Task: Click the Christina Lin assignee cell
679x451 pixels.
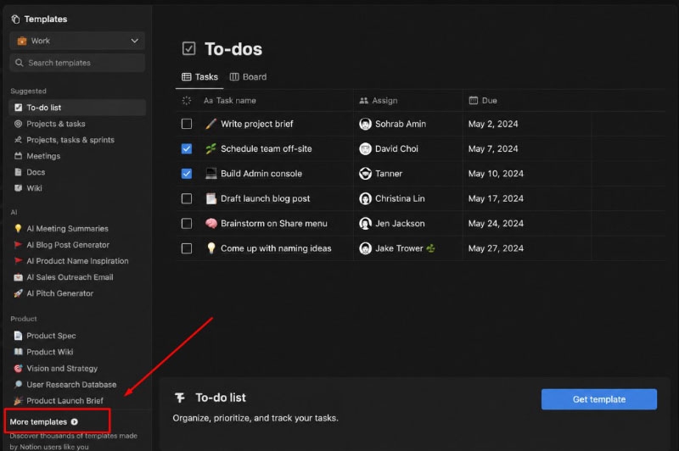Action: 408,198
